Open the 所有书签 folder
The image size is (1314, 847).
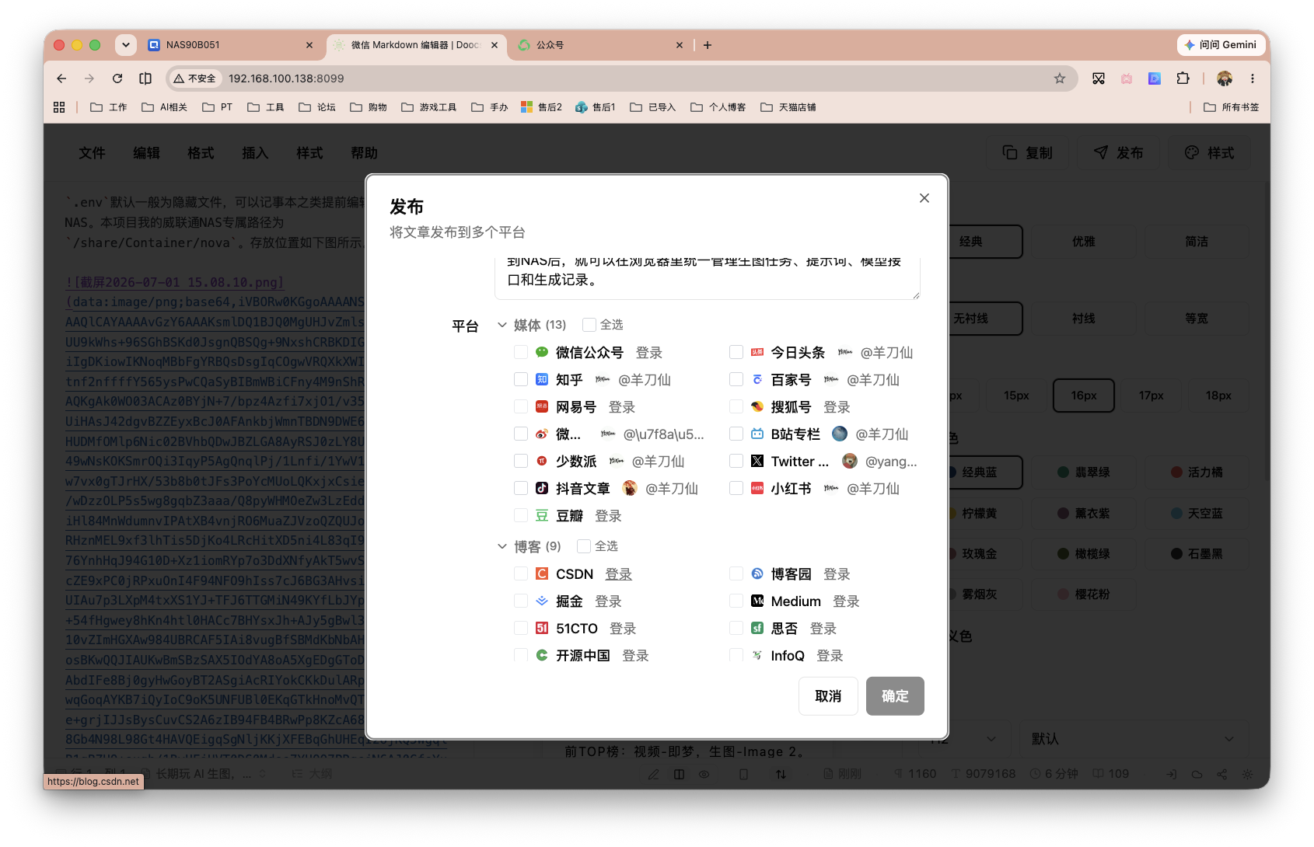click(x=1231, y=107)
